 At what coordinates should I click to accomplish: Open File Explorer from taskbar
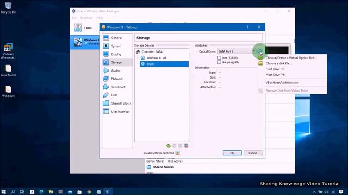(x=51, y=192)
